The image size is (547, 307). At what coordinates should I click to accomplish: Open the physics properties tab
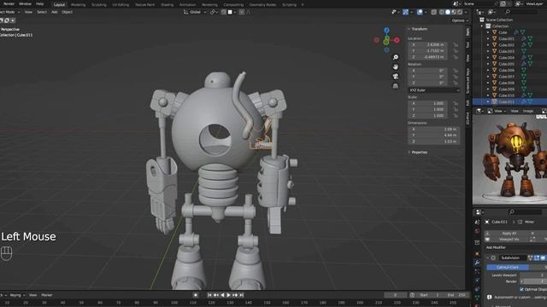pos(477,280)
